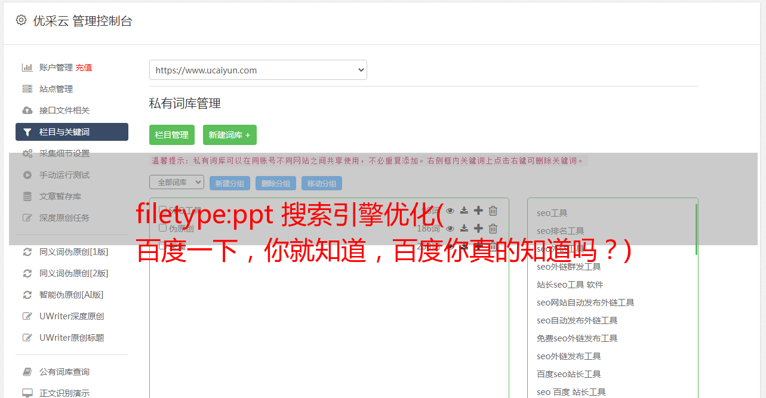Select the keyword "seo外链发布工具"
Image resolution: width=766 pixels, height=398 pixels.
[x=569, y=356]
